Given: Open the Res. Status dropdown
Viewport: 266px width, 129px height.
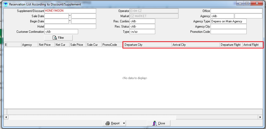Looking at the screenshot, I should pos(142,27).
